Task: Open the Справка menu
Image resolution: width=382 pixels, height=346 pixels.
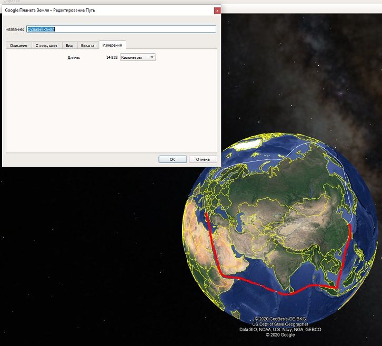Action: click(x=12, y=2)
